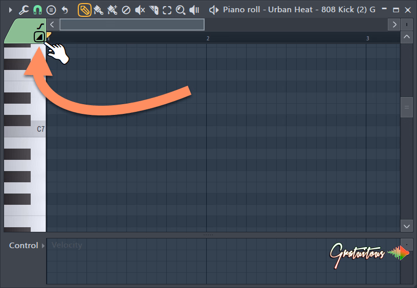The image size is (417, 288).
Task: Maximize the Piano roll window
Action: (396, 10)
